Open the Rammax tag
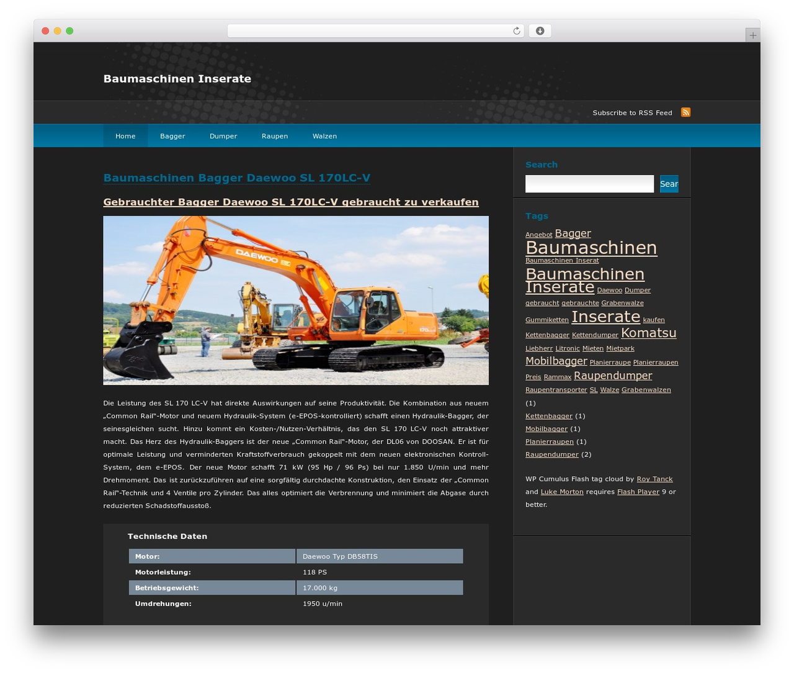 coord(558,377)
